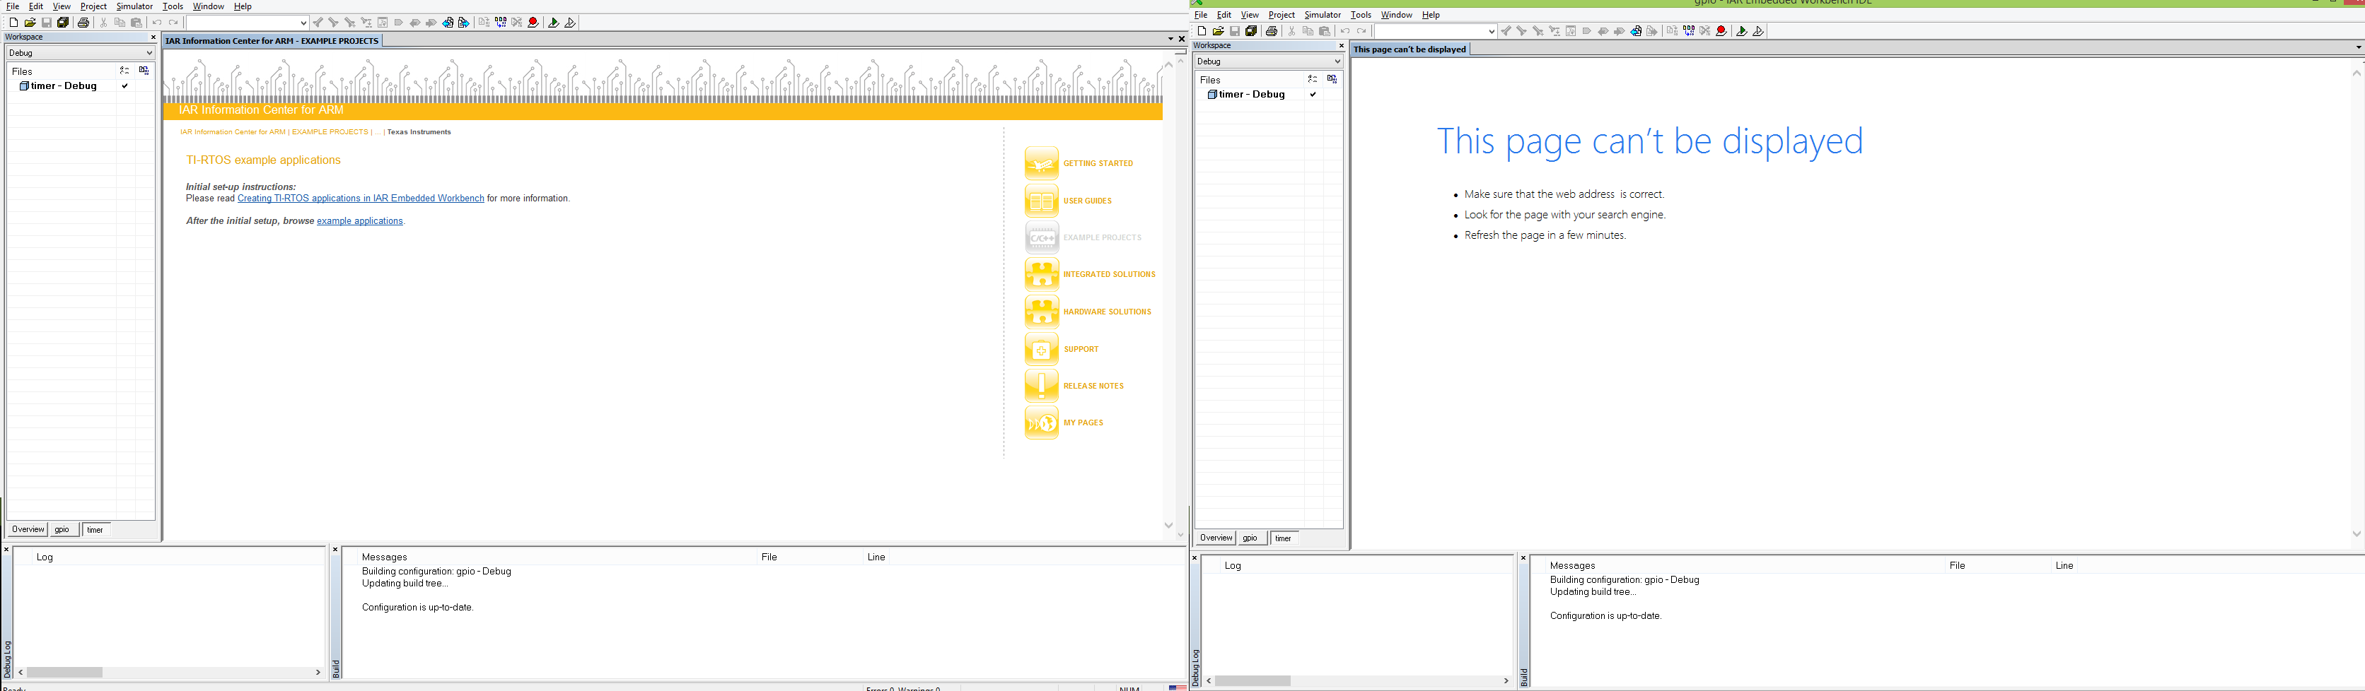Click Save All icon in the Information Center window

(64, 23)
